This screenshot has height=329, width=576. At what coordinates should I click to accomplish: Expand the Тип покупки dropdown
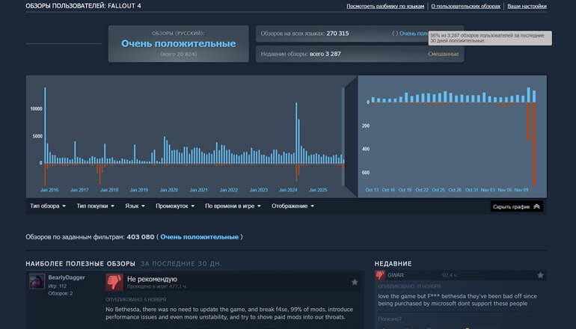pyautogui.click(x=95, y=206)
